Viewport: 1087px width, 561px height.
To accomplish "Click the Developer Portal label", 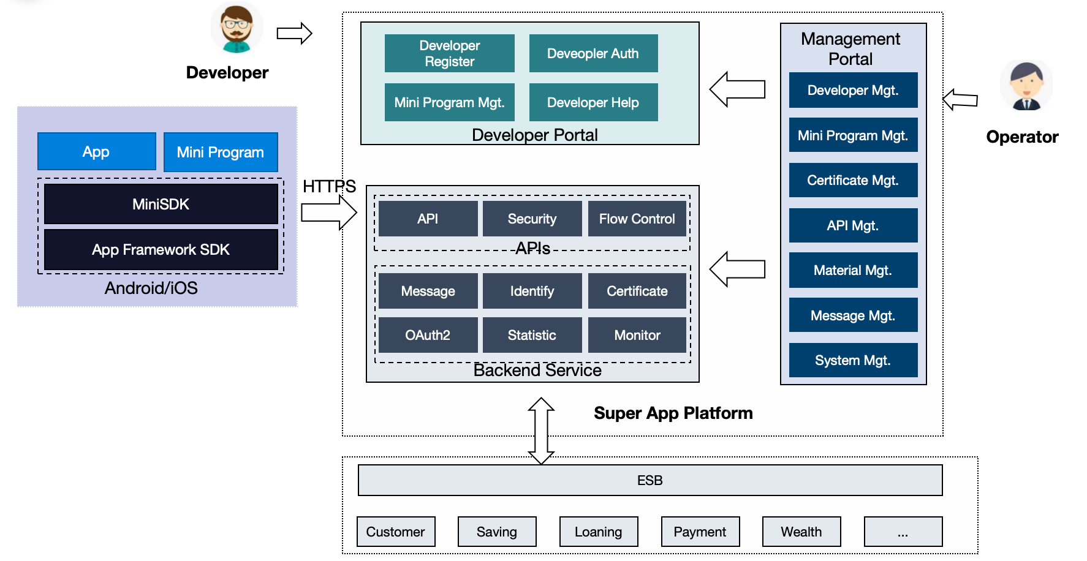I will (535, 135).
